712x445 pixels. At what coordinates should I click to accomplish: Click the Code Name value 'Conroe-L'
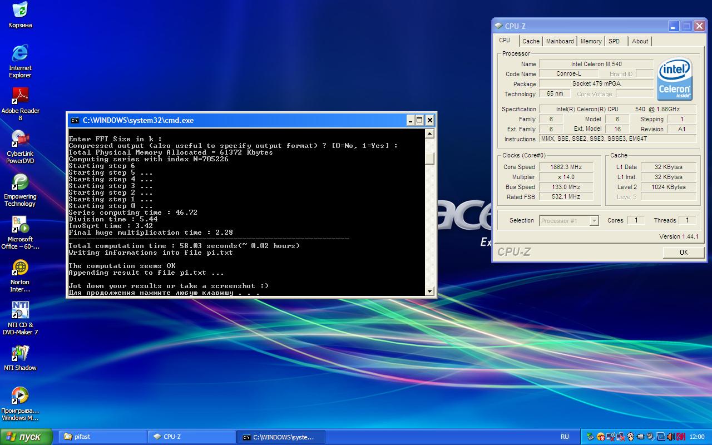pos(568,74)
